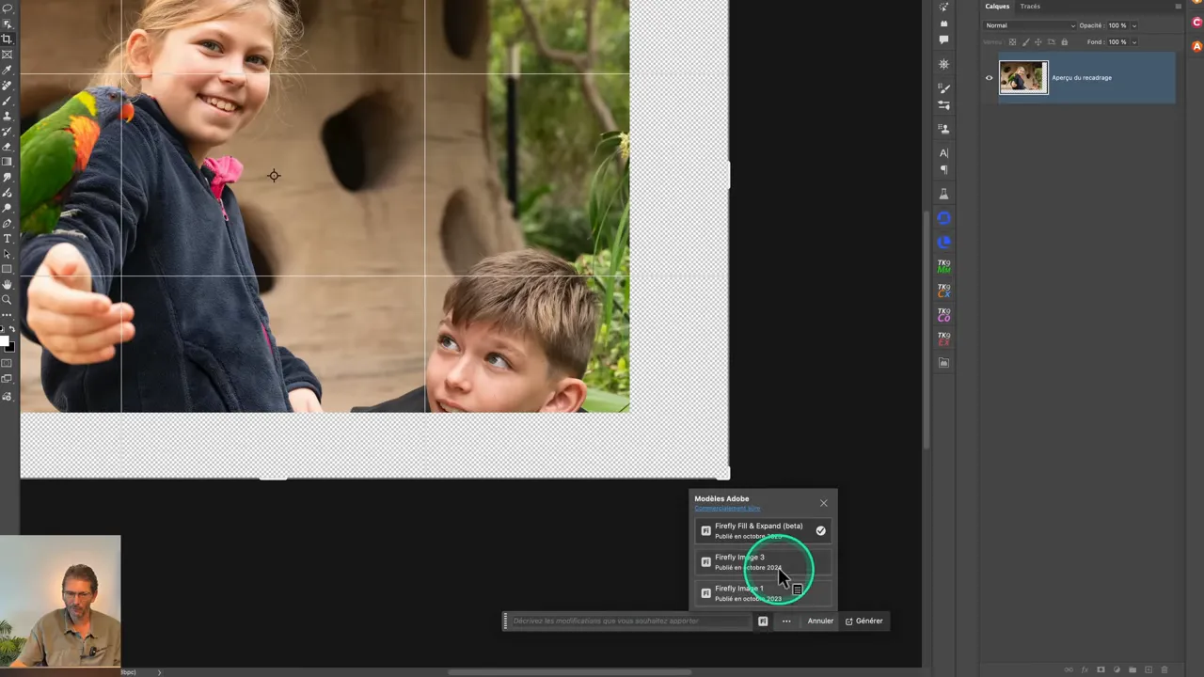
Task: Switch to the Tracés tab
Action: 1030,7
